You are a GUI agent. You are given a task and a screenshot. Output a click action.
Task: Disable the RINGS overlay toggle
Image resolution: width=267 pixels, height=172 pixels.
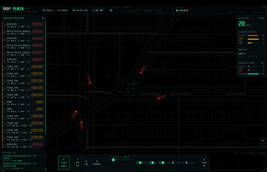139,163
